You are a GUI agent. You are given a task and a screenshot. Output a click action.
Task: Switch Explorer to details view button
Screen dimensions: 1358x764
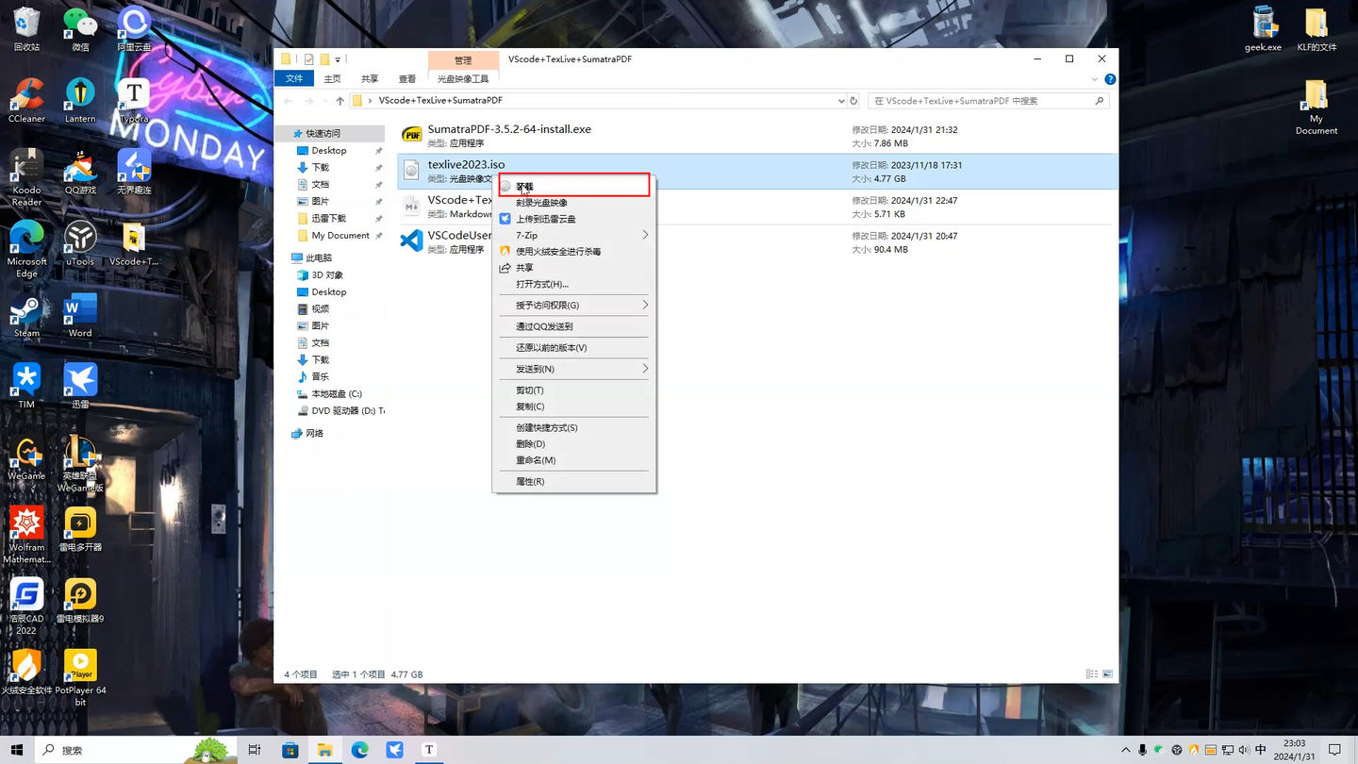click(x=1092, y=674)
